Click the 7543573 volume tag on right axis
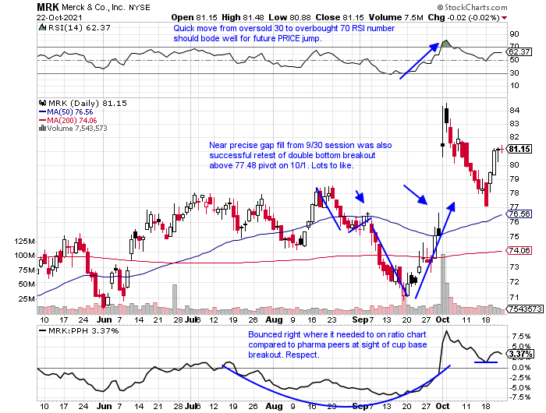This screenshot has height=413, width=546. 524,309
